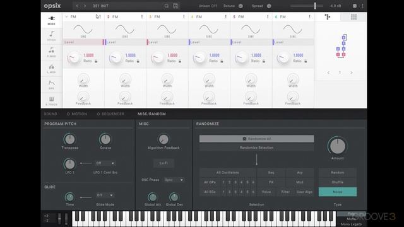
Task: Click the Algorithm Feedback knob
Action: pos(163,139)
